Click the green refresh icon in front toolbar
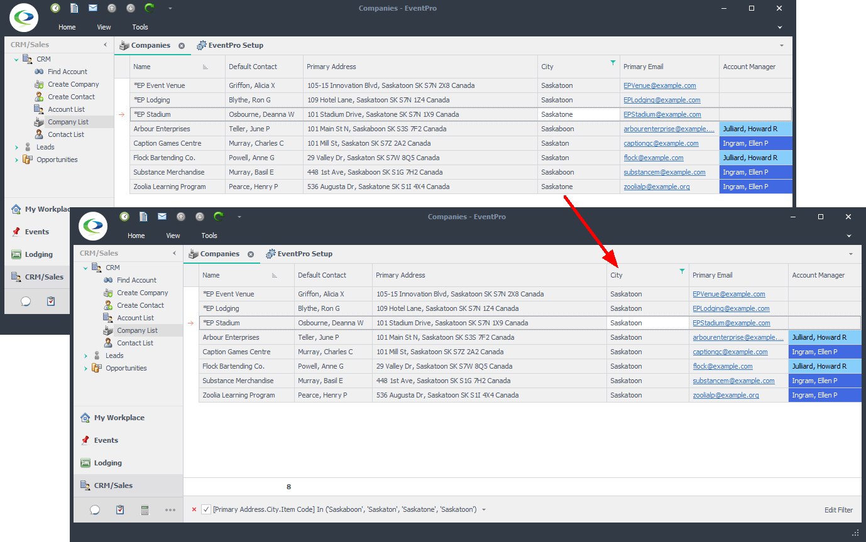Image resolution: width=866 pixels, height=542 pixels. 219,217
